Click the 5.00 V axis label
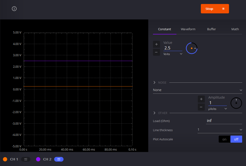The image size is (246, 166). click(17, 33)
